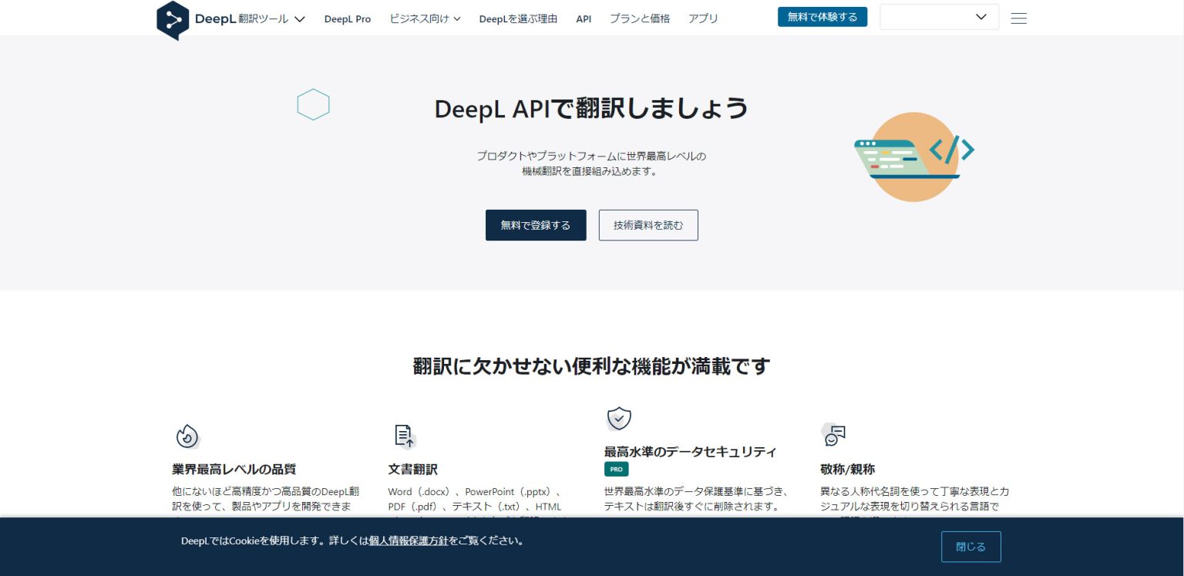
Task: Click the flame icon above 業界最高レベルの品質
Action: click(187, 436)
